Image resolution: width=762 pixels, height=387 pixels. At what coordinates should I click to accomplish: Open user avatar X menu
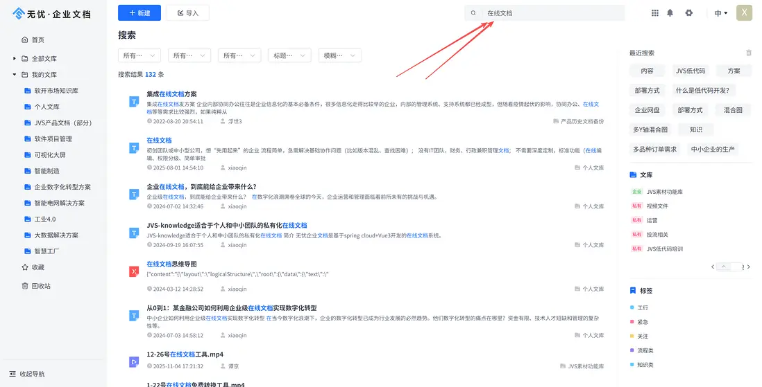click(744, 12)
